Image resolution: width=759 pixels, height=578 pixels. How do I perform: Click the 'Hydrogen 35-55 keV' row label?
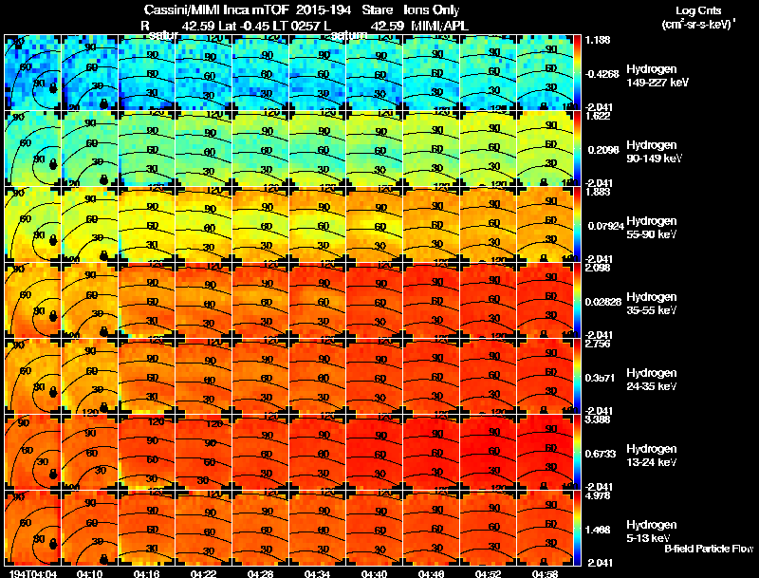tap(652, 304)
